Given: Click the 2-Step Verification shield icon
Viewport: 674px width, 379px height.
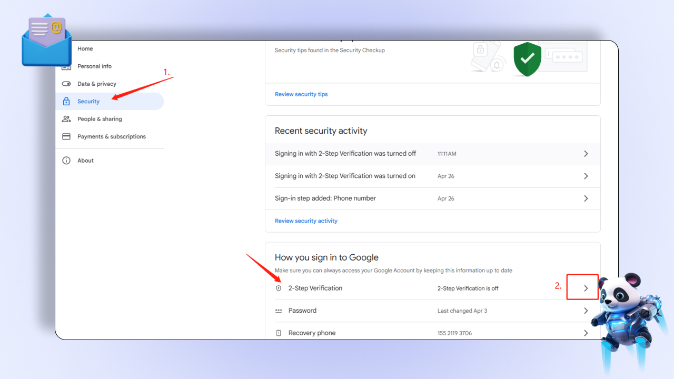Looking at the screenshot, I should (x=279, y=288).
